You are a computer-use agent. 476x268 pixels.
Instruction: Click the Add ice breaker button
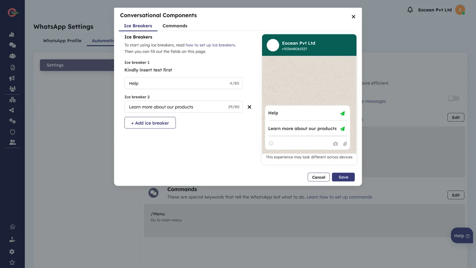pos(150,123)
